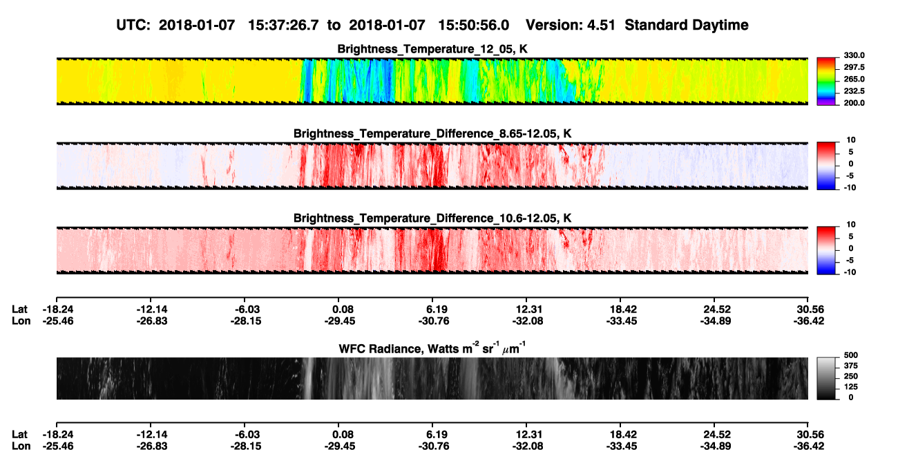
Task: Click the red-blue color bar beside the 10.6-12.05 panel
Action: click(x=825, y=250)
